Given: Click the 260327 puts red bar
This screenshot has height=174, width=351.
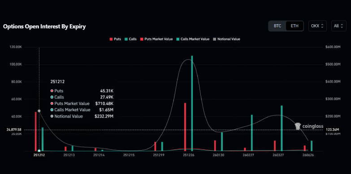Looking at the screenshot, I should click(x=275, y=146).
